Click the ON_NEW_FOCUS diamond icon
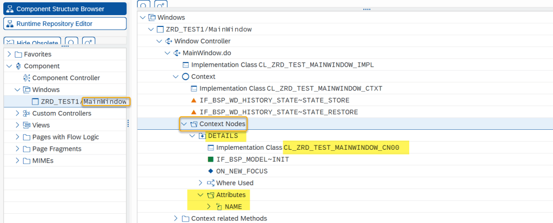This screenshot has width=553, height=223. 210,171
